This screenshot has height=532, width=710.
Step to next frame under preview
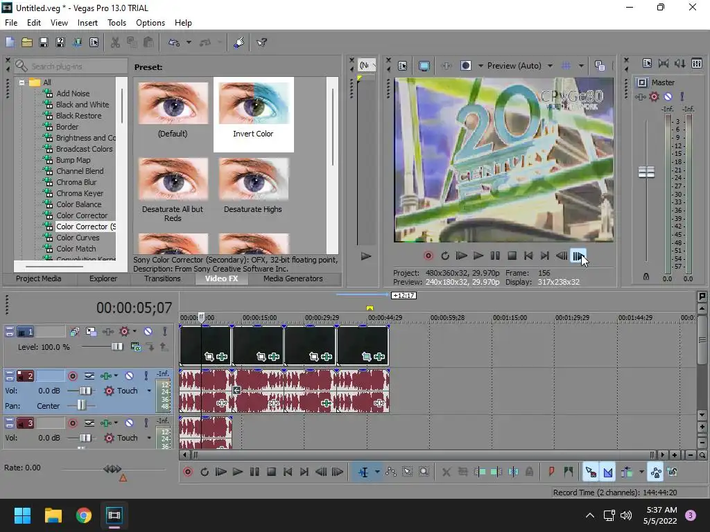(578, 256)
